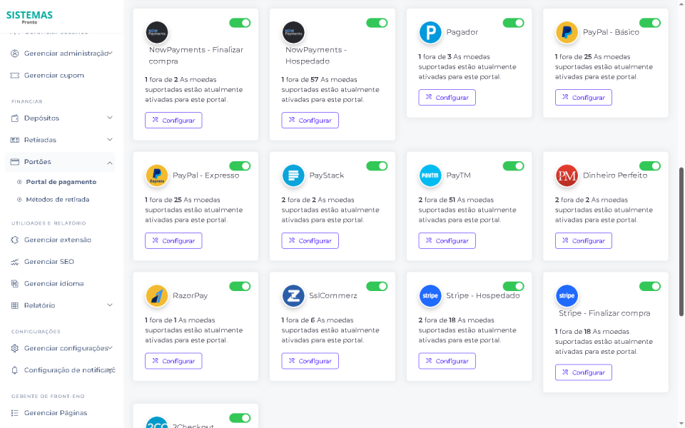Click the PayPal - Básico logo icon

click(x=567, y=33)
